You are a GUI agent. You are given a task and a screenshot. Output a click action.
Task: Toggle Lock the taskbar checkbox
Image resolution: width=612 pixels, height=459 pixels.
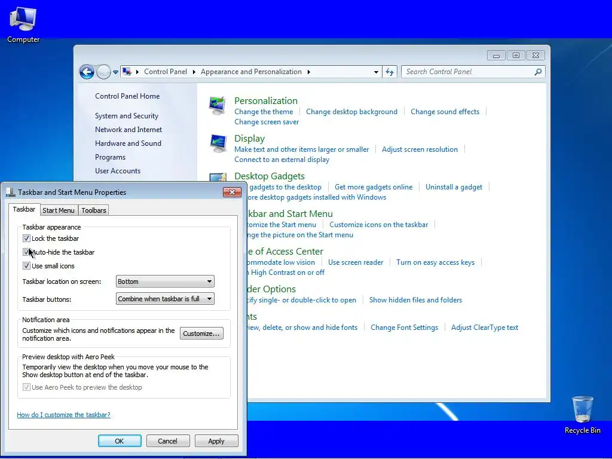point(26,238)
